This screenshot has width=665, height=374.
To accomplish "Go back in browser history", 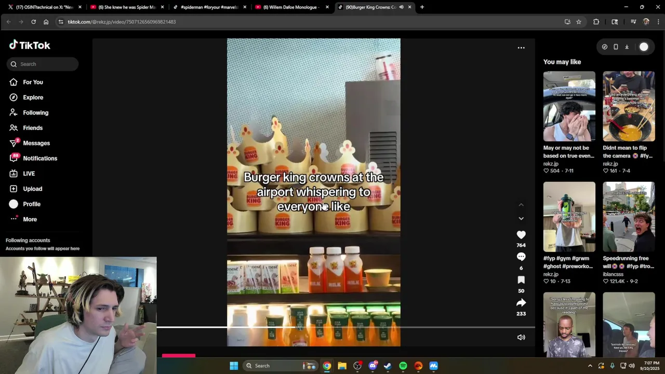I will [8, 22].
